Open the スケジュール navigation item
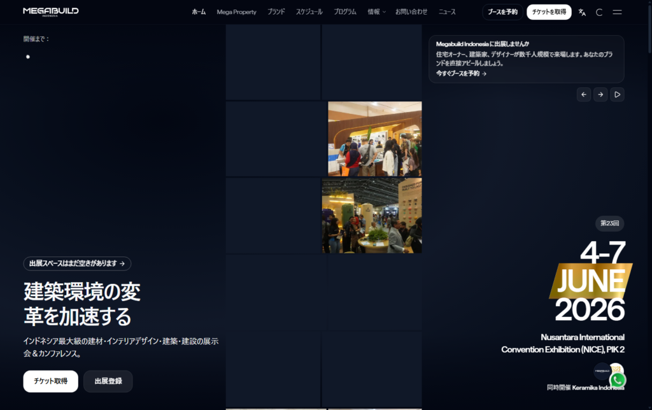 [310, 11]
